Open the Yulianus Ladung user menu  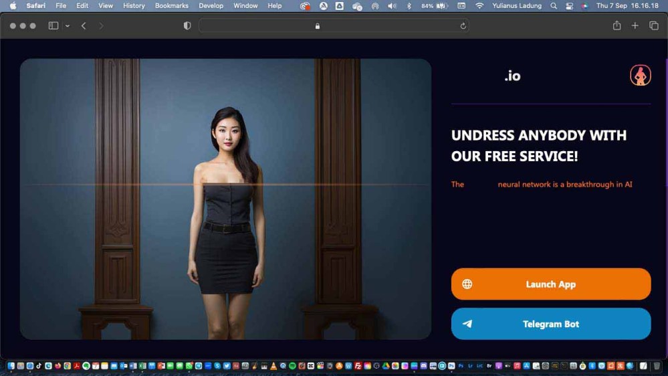click(x=517, y=6)
